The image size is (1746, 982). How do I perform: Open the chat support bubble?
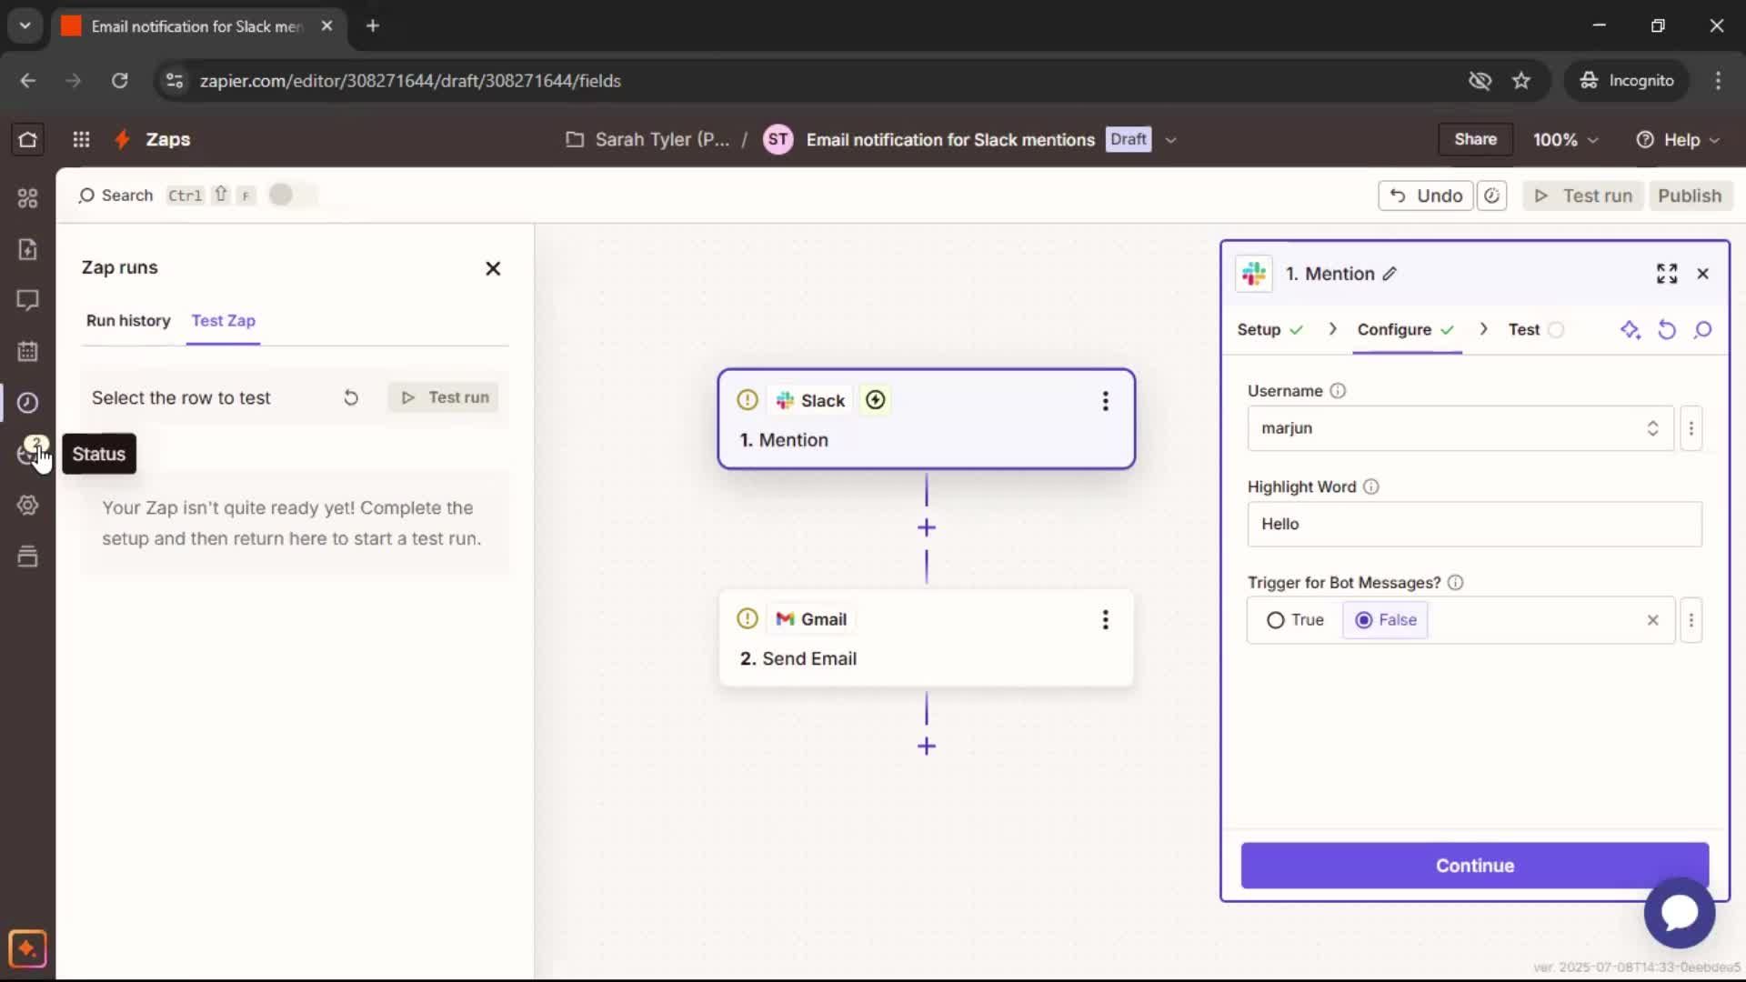pos(1679,912)
